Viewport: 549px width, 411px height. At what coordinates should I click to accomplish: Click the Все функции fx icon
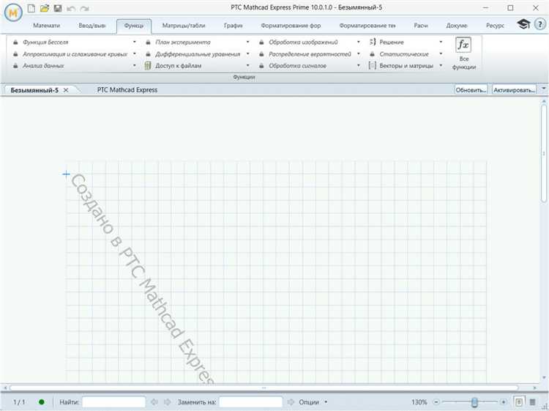point(463,45)
